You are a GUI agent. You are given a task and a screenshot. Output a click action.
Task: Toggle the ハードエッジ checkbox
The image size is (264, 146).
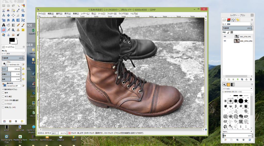[x=3, y=104]
